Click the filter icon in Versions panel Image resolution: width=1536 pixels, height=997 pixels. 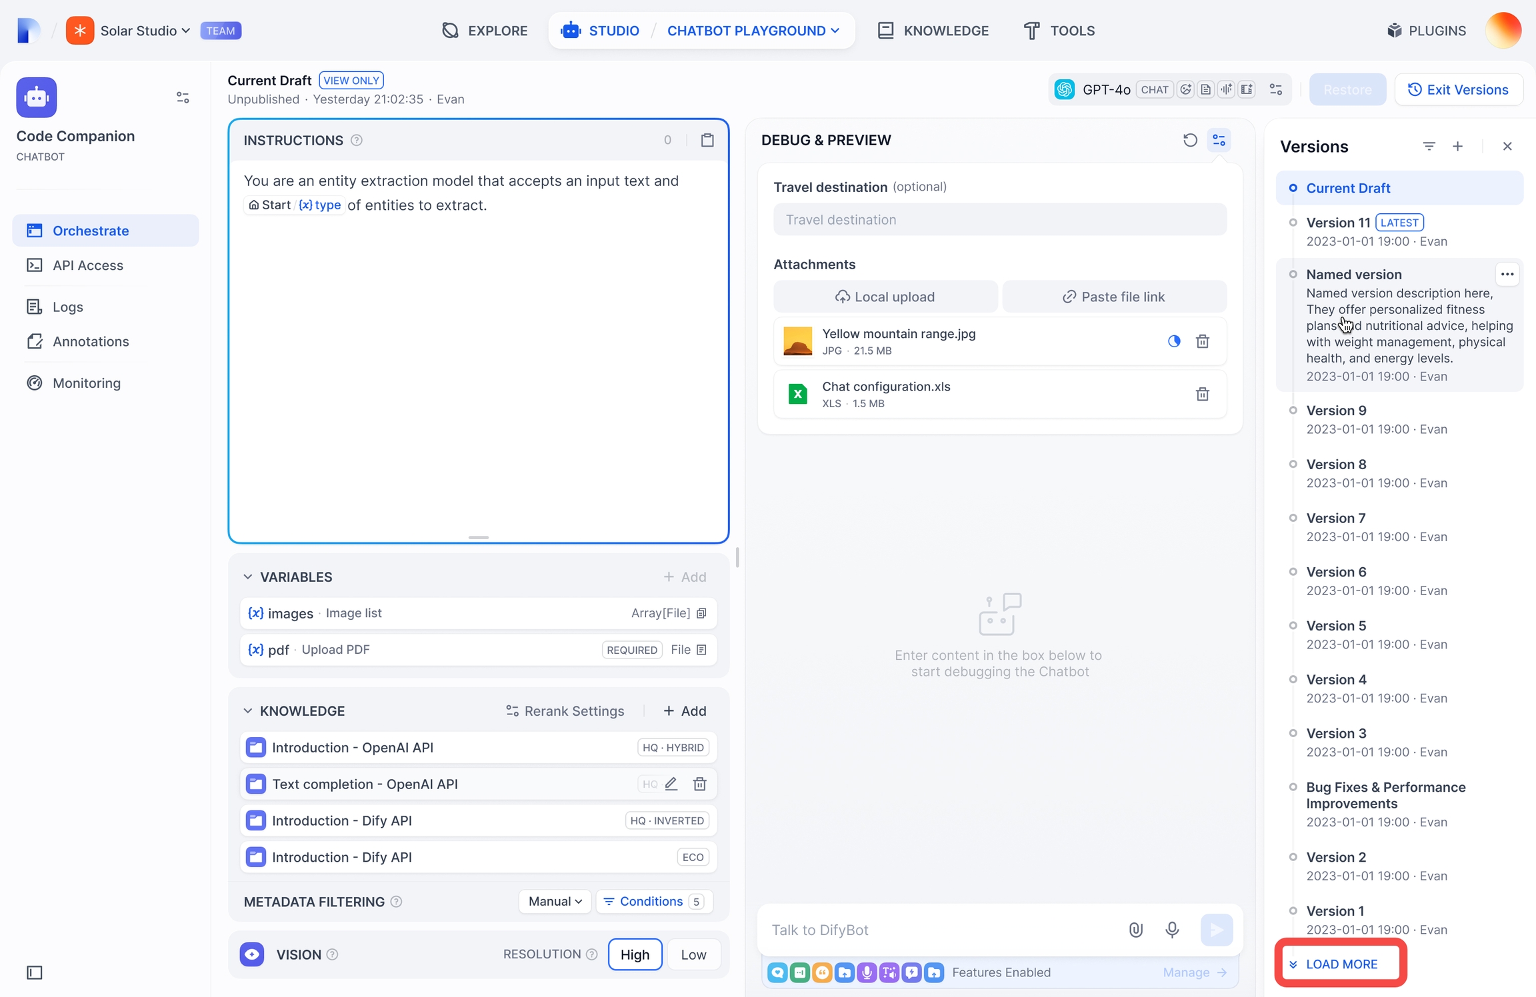[x=1429, y=146]
